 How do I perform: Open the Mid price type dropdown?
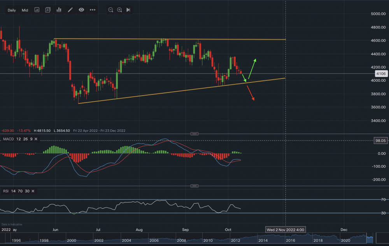(x=25, y=10)
